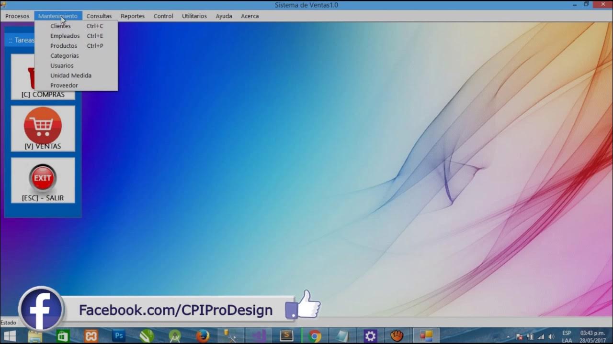Click the Tareas panel header
This screenshot has height=344, width=613.
pos(20,40)
